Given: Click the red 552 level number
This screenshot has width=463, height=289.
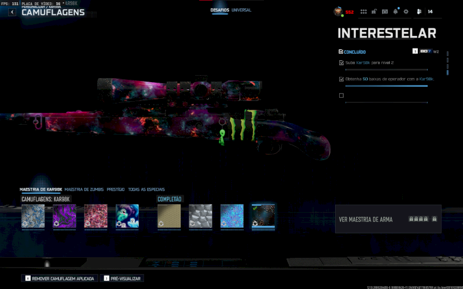Looking at the screenshot, I should (350, 12).
